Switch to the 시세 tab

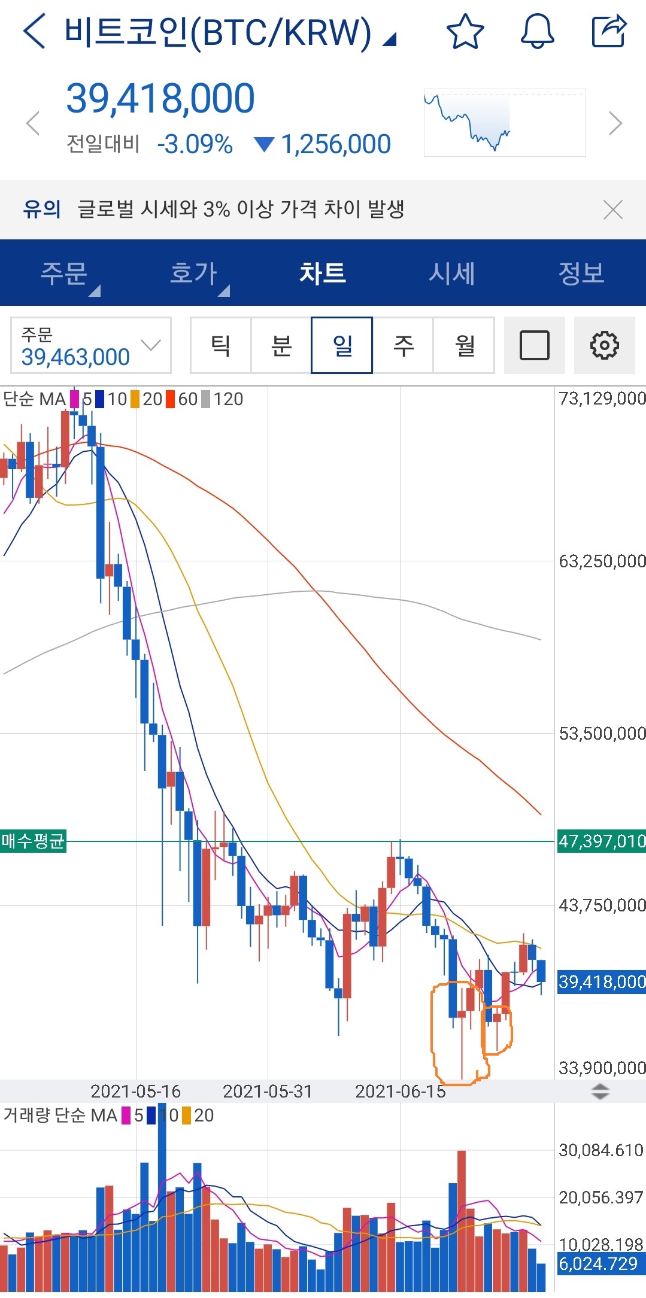coord(452,273)
